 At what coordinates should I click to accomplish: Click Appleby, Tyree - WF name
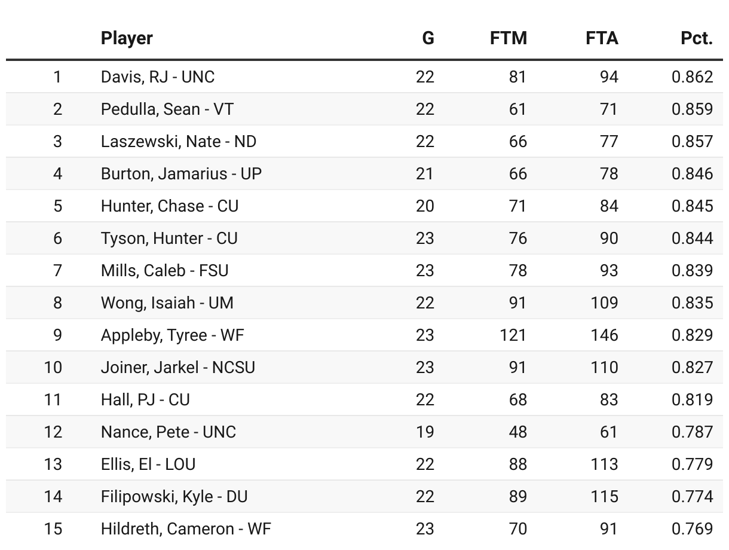[x=173, y=335]
